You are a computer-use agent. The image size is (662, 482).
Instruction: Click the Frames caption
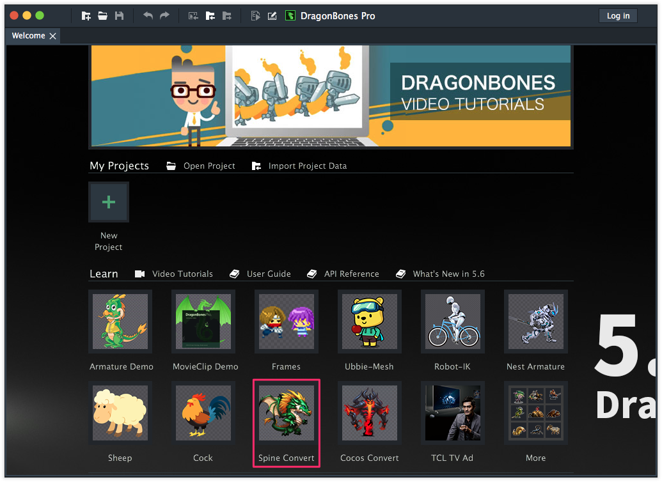tap(287, 367)
